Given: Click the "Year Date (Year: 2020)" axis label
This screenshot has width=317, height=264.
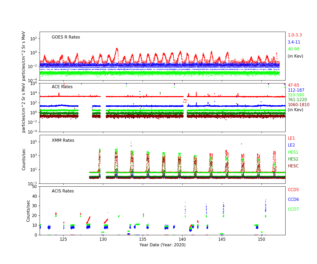Looking at the screenshot, I should tap(162, 245).
